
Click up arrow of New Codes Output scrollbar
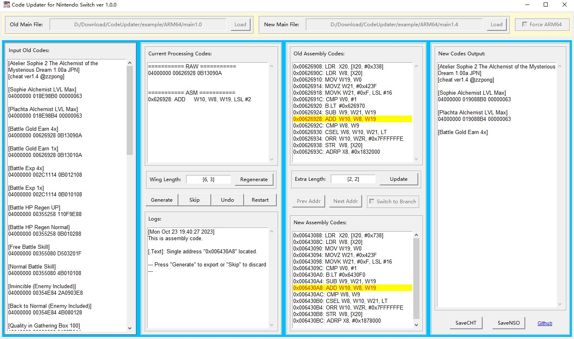click(560, 66)
